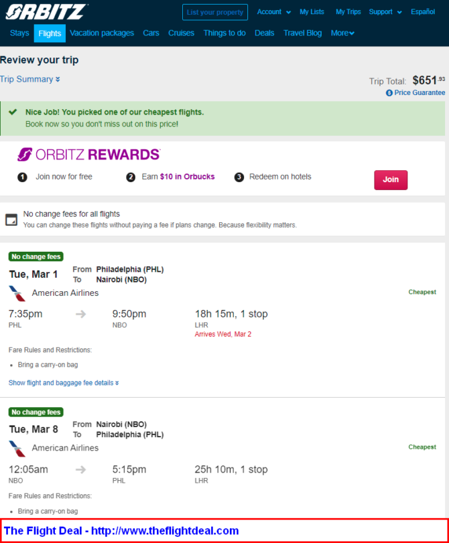Click the Orbitz logo

click(46, 12)
